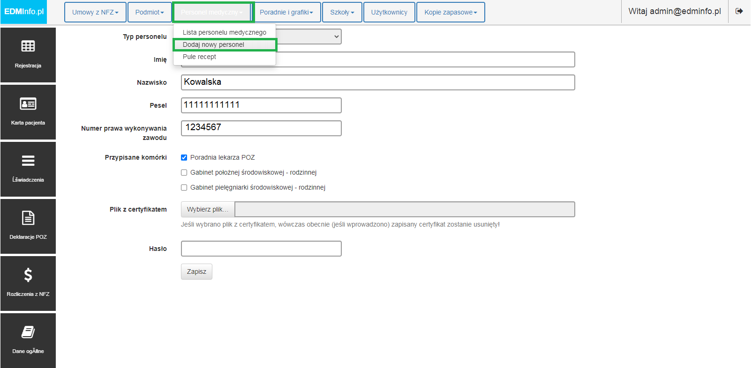The width and height of the screenshot is (752, 368).
Task: Select Lista personelu medycznego menu entry
Action: tap(225, 32)
